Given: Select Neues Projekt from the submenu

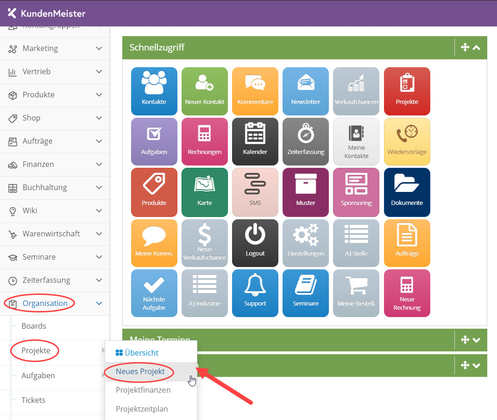Looking at the screenshot, I should (140, 371).
